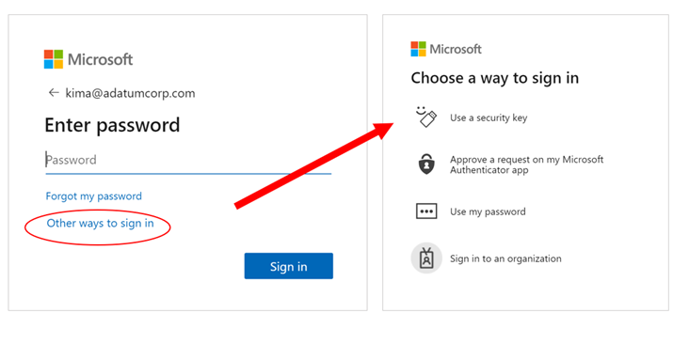Select the password dots box icon

coord(426,211)
